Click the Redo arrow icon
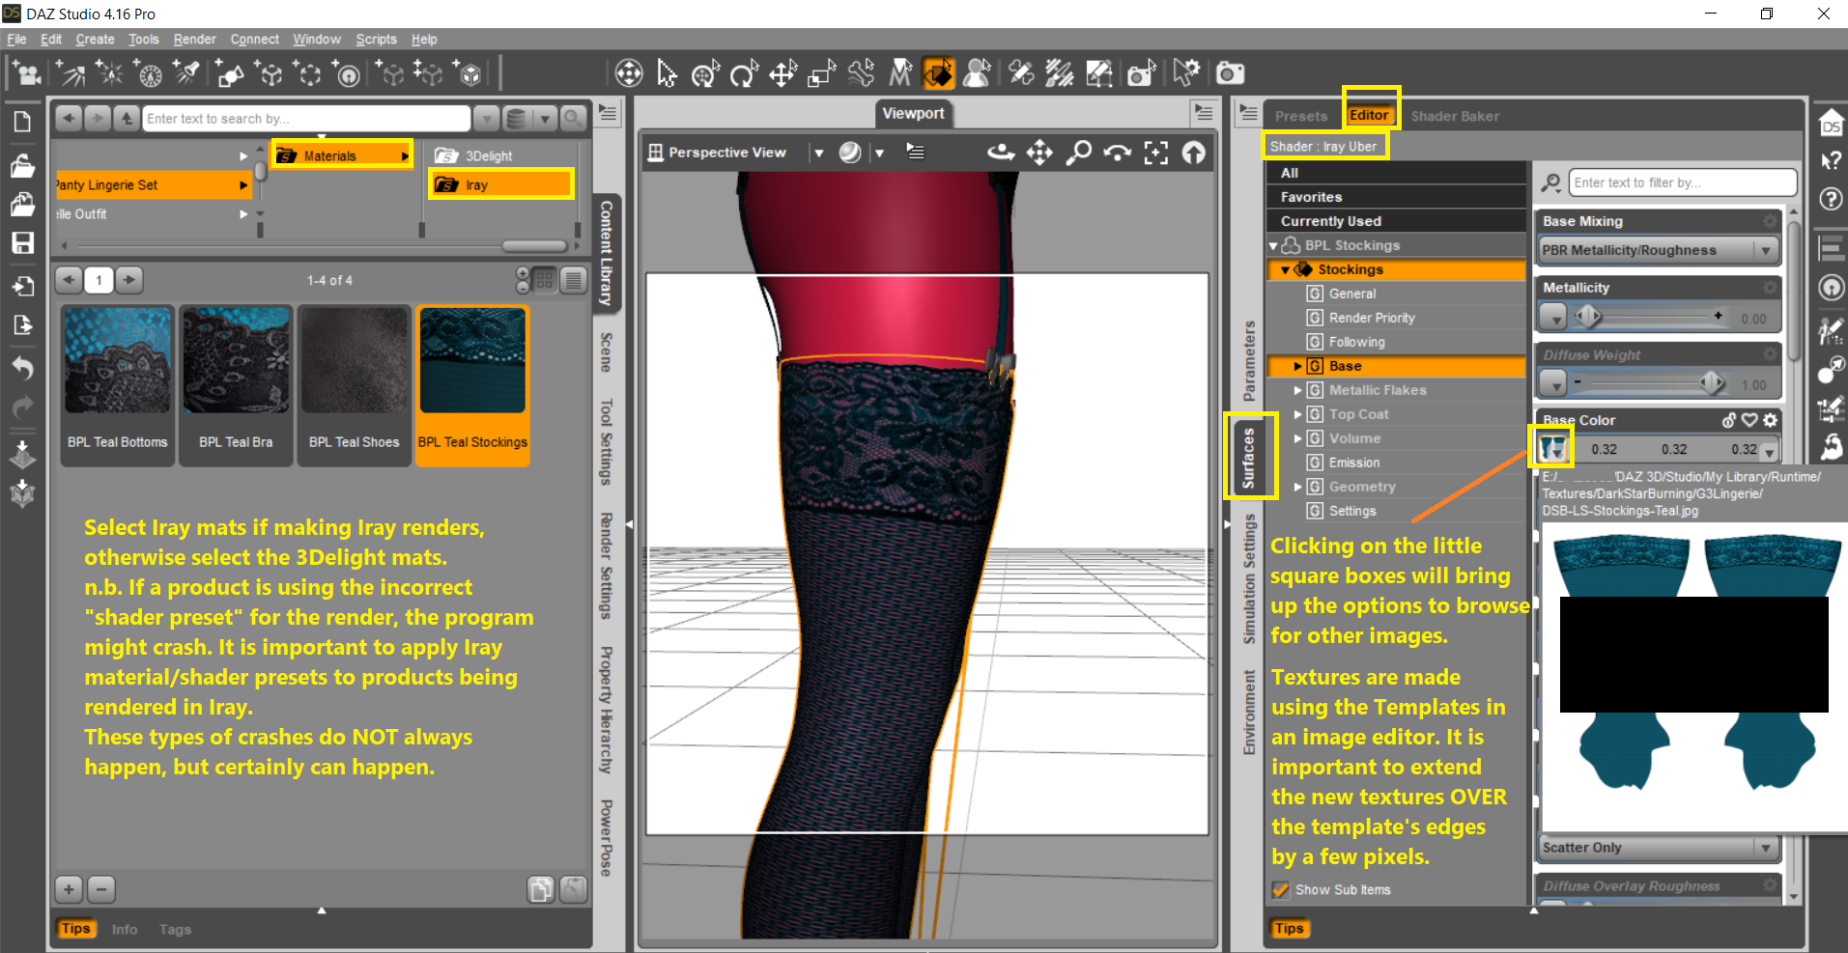Viewport: 1848px width, 953px height. click(x=22, y=407)
